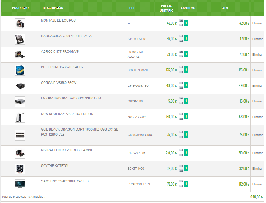Decrease quantity of GEIL BLACK DRAGON memory

click(x=181, y=137)
